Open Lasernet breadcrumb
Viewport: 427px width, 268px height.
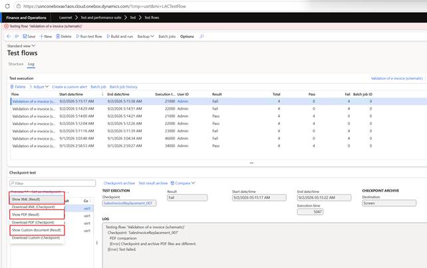click(66, 17)
